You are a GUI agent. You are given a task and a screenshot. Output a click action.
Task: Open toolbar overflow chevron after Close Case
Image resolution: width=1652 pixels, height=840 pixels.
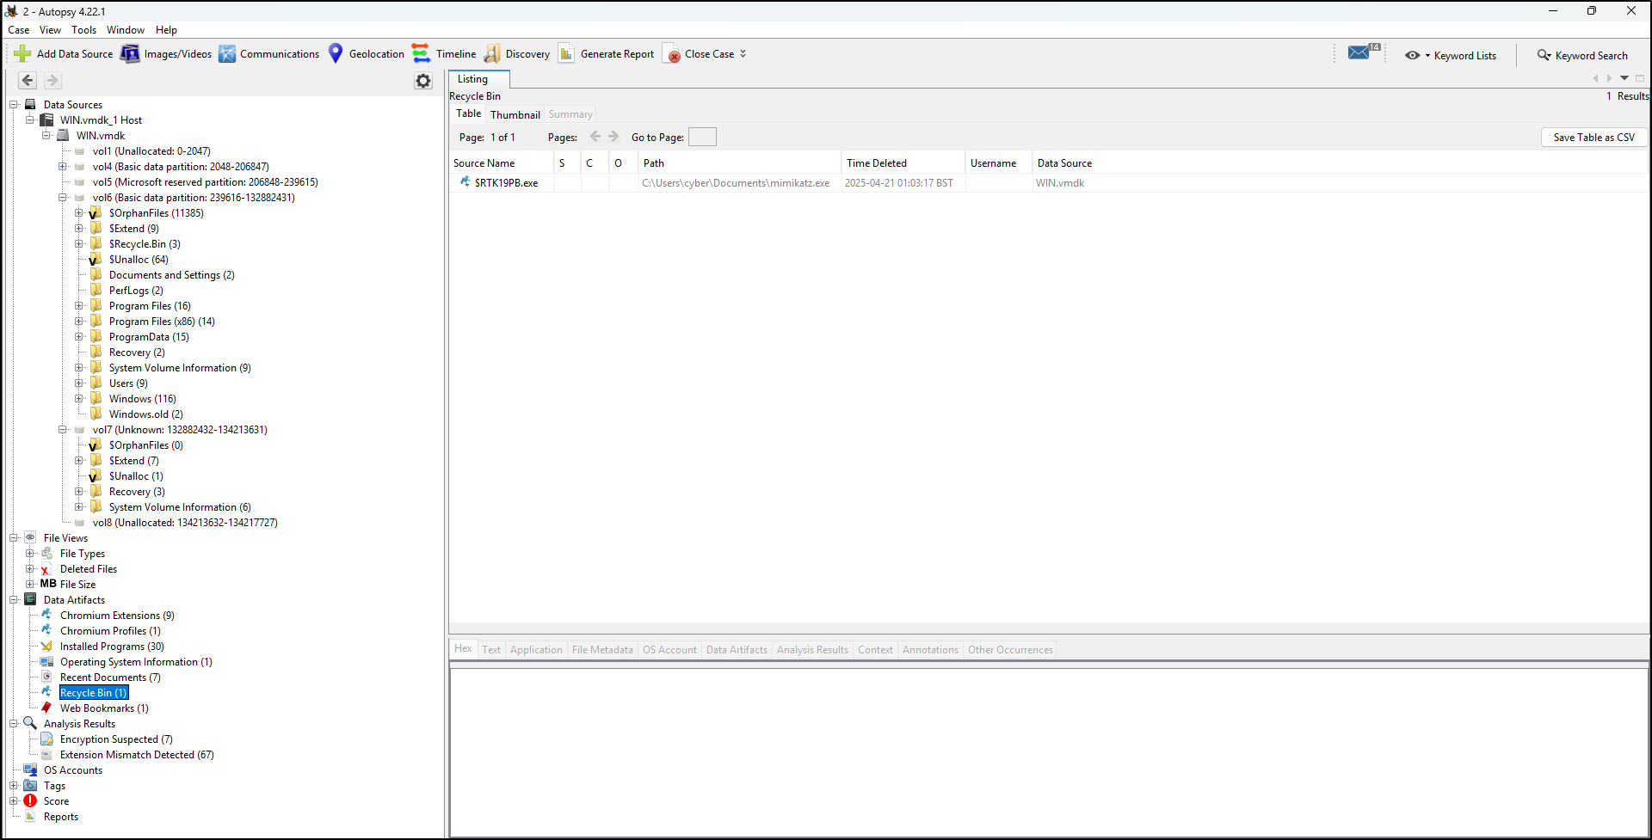[743, 54]
